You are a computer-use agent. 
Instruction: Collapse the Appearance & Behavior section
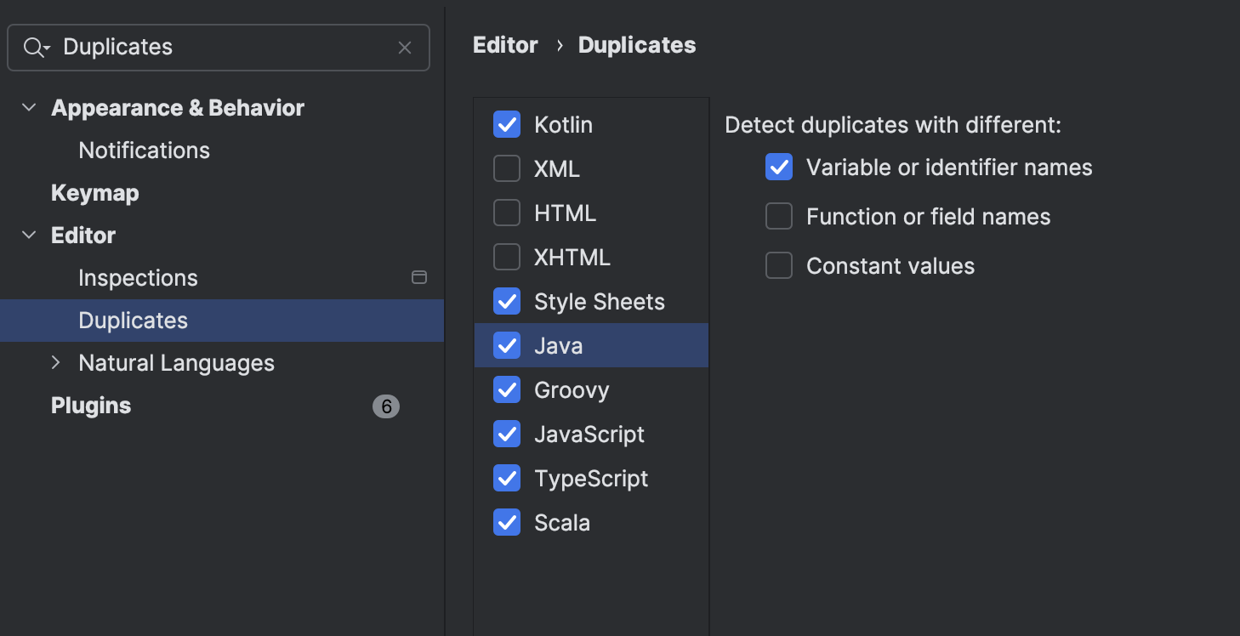click(x=28, y=107)
